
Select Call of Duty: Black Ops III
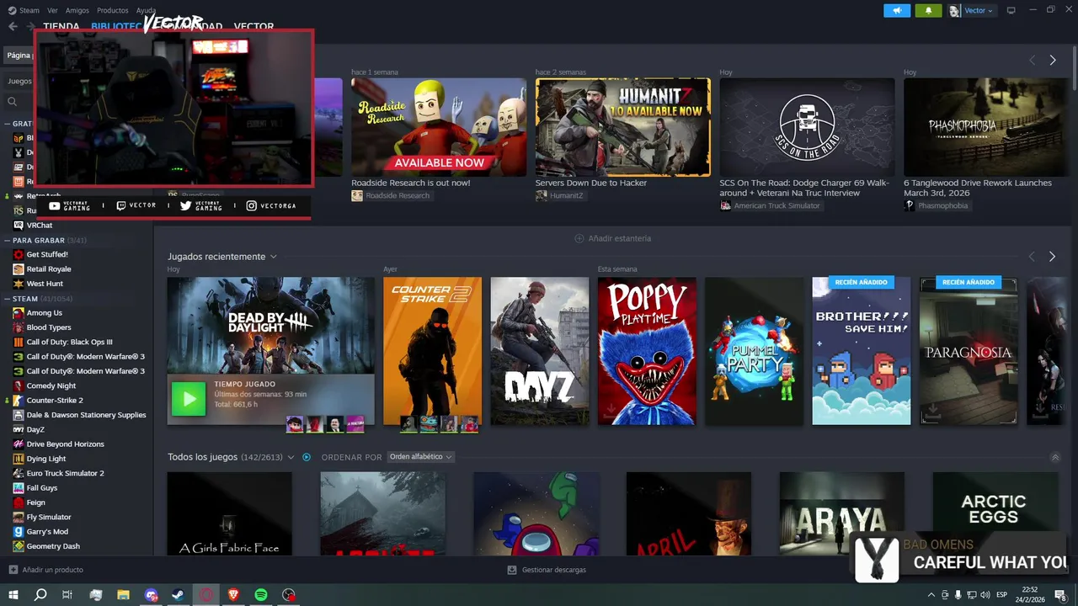pos(69,342)
